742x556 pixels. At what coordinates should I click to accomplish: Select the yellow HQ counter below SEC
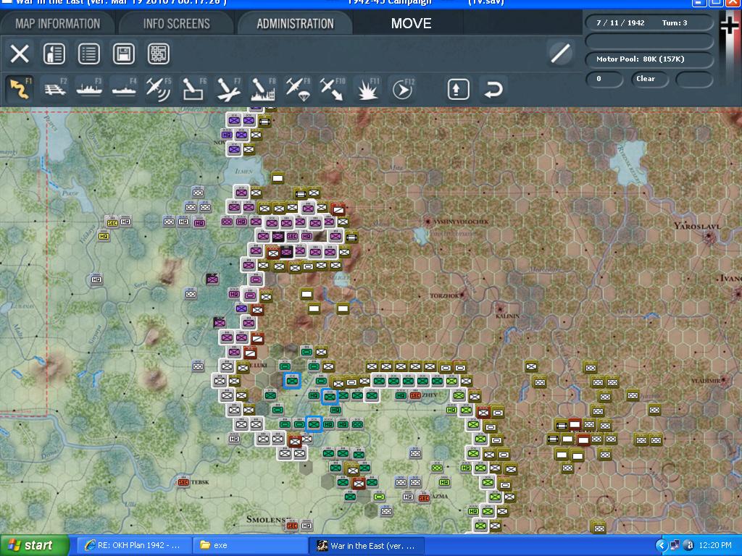[x=104, y=236]
